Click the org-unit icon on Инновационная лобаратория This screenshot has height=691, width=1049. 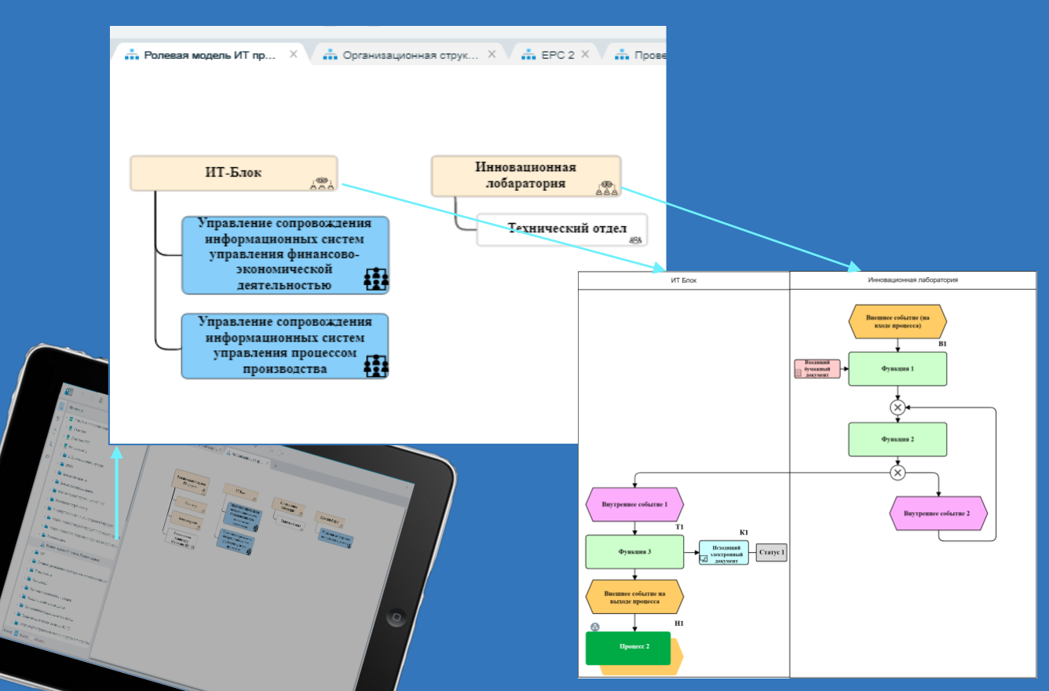pos(606,188)
